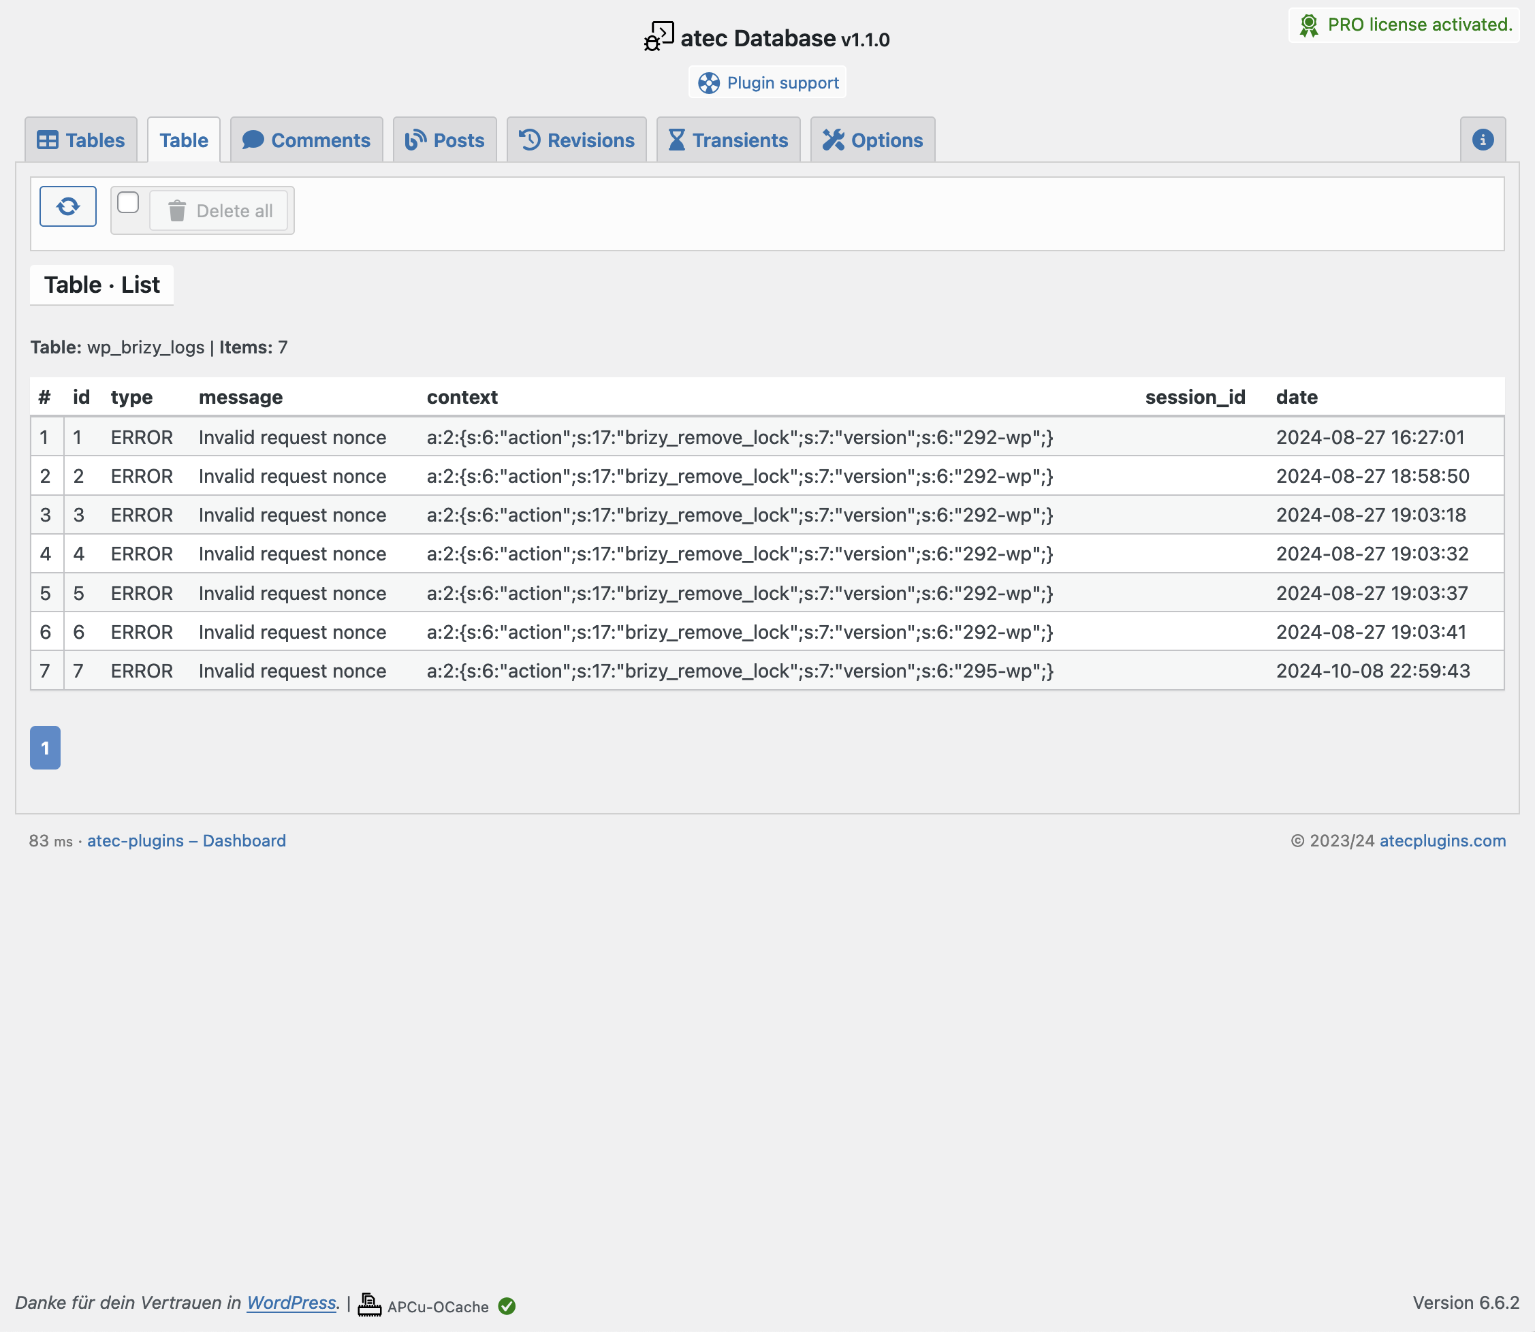1535x1332 pixels.
Task: Click the refresh icon button
Action: [x=67, y=206]
